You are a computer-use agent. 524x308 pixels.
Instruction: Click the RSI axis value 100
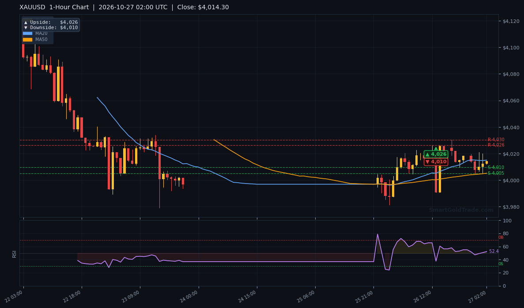coord(507,221)
